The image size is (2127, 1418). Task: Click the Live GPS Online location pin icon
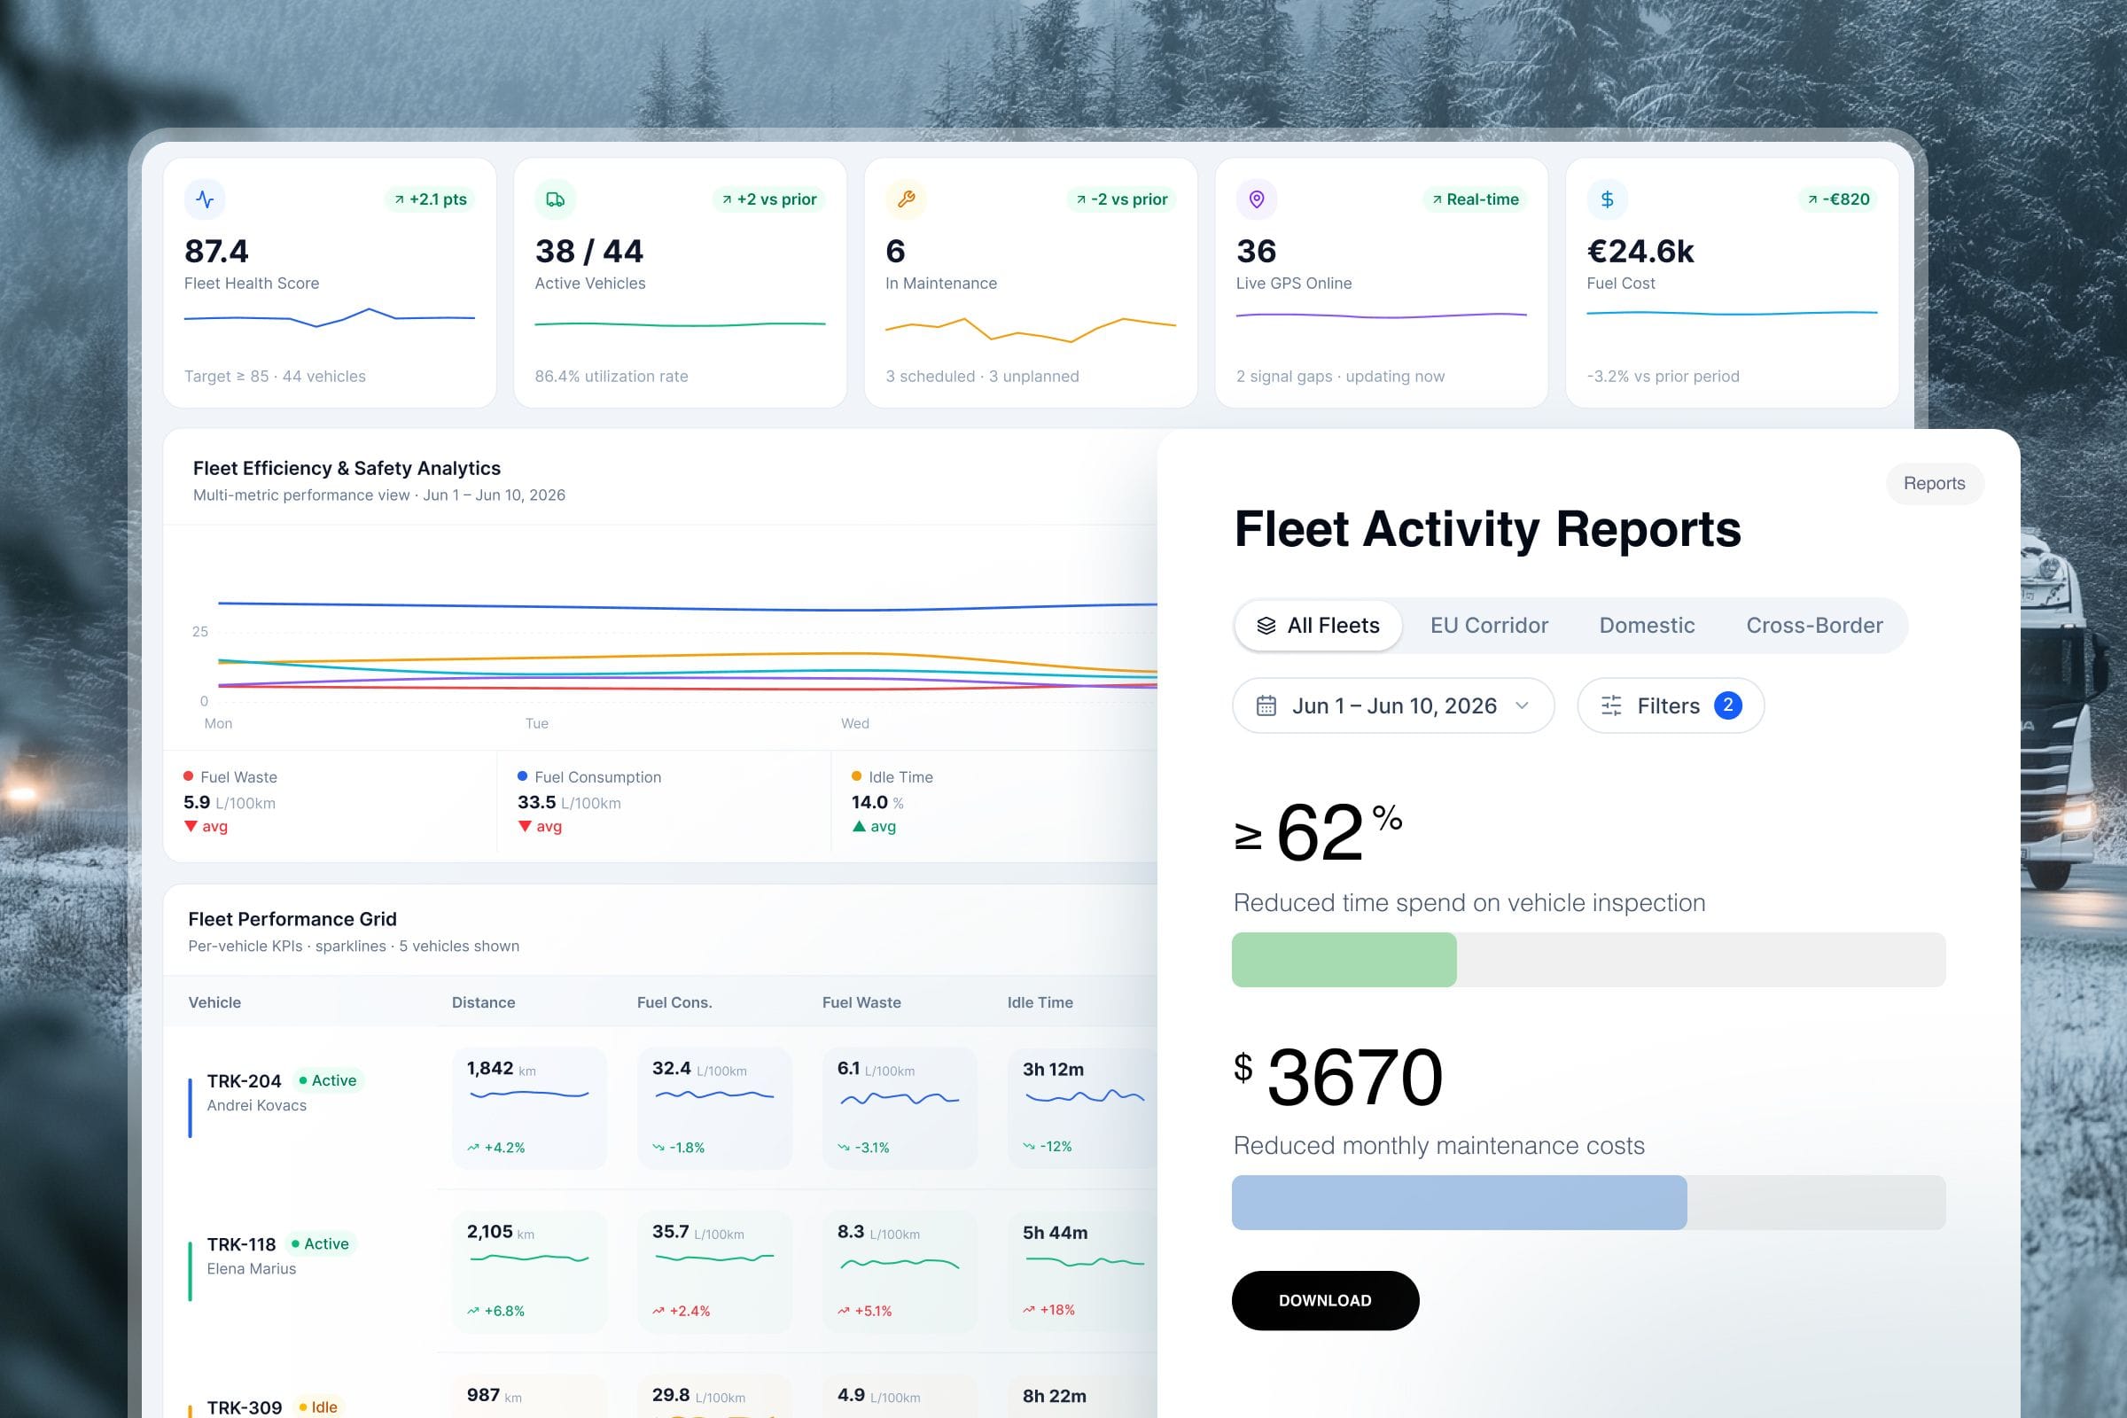(x=1257, y=199)
